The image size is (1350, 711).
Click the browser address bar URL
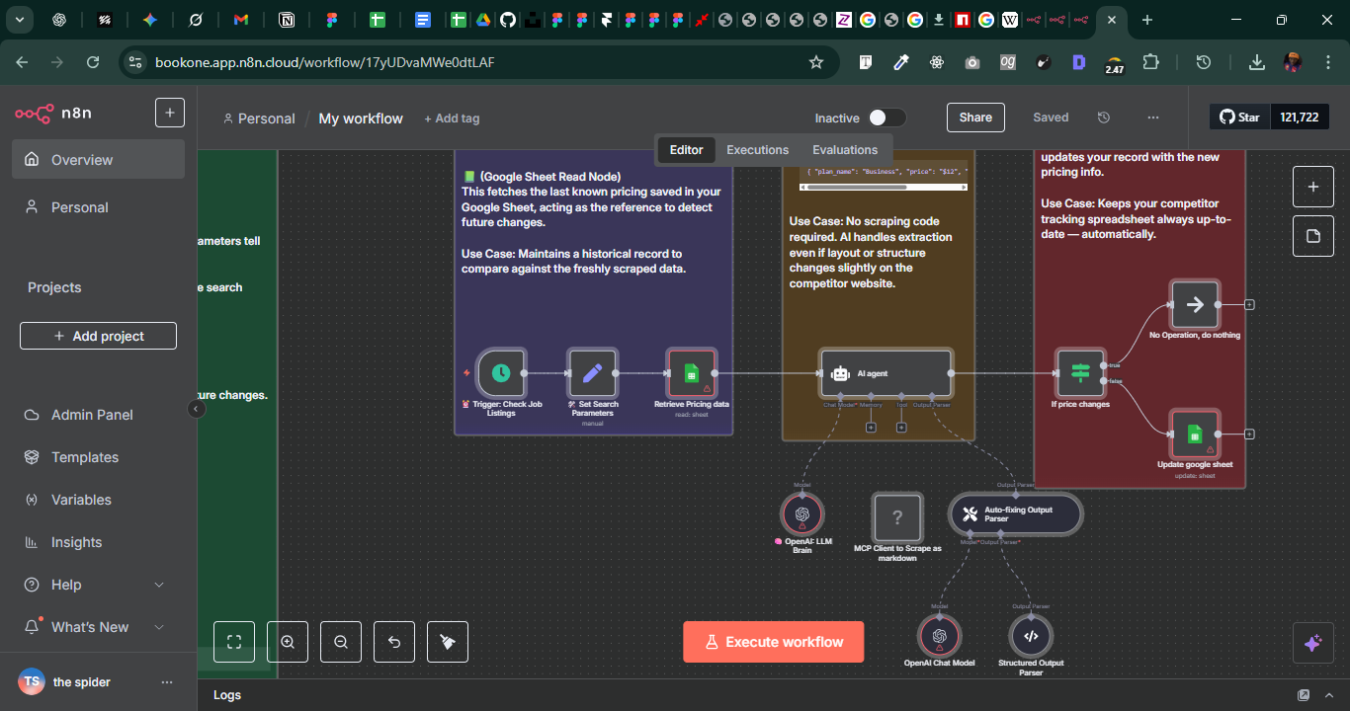[x=325, y=62]
